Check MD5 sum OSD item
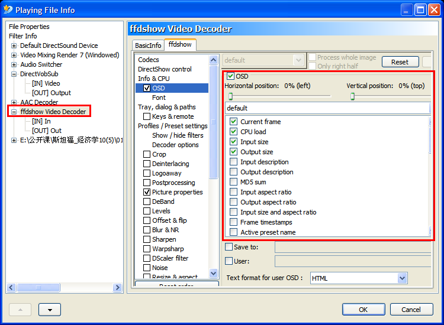Screen dimensions: 444x325 click(x=233, y=182)
